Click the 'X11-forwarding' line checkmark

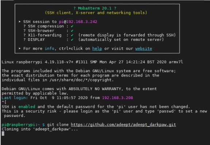[72, 35]
